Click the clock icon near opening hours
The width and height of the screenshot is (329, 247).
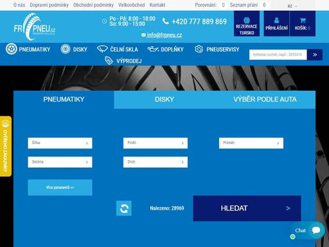point(104,21)
